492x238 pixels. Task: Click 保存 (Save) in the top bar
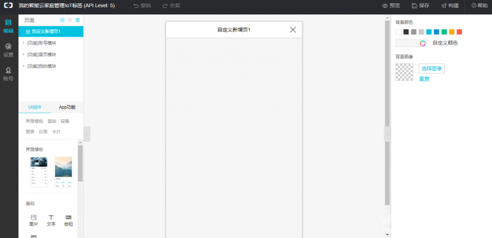pyautogui.click(x=420, y=6)
